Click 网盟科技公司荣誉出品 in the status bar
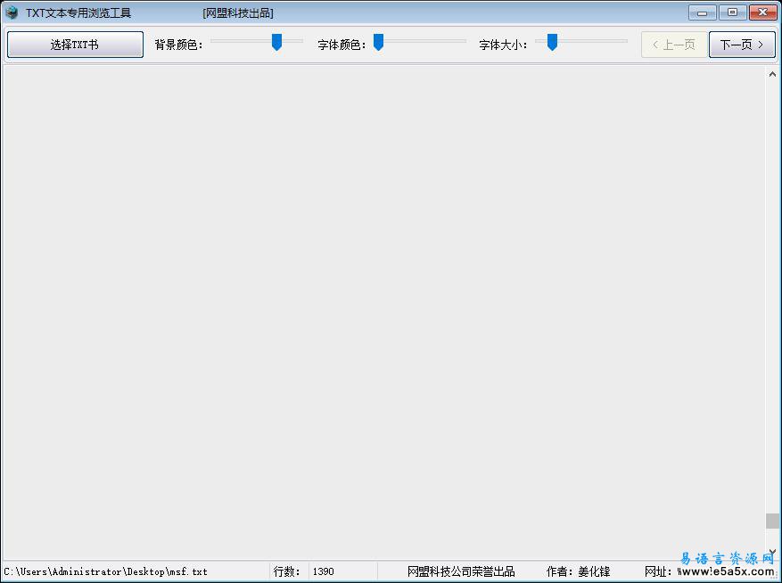 coord(461,571)
